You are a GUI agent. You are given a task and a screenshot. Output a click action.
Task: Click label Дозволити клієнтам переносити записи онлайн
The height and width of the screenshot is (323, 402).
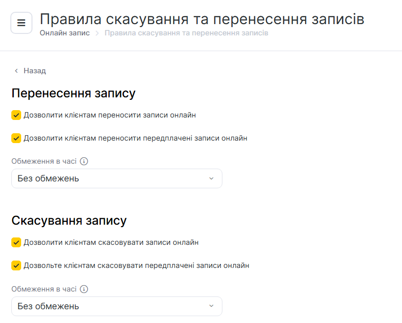110,115
